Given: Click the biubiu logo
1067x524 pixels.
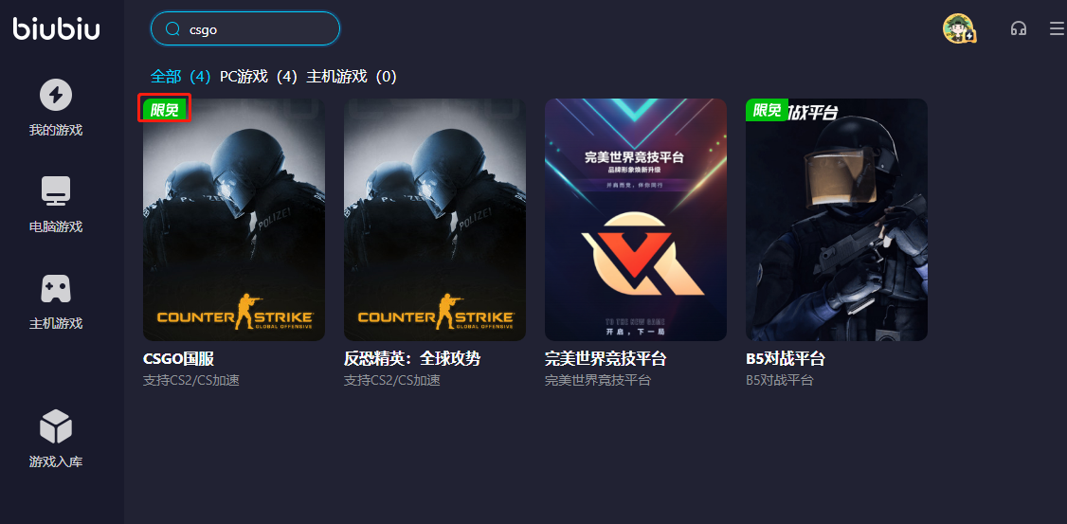Looking at the screenshot, I should click(57, 28).
